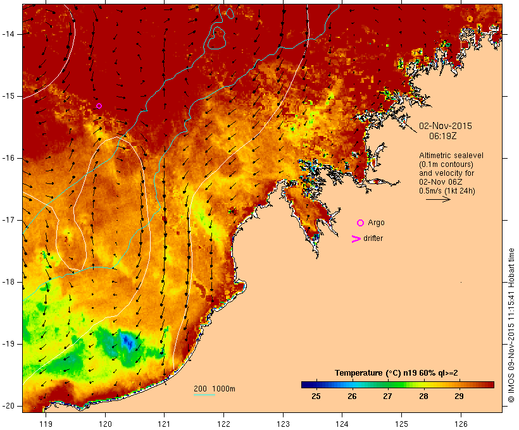
Task: Click the longitude axis label '123'
Action: [x=283, y=424]
